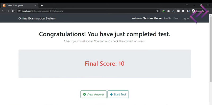Viewport: 212px width, 105px height.
Task: Open the camera screenshot extension
Action: [x=168, y=11]
